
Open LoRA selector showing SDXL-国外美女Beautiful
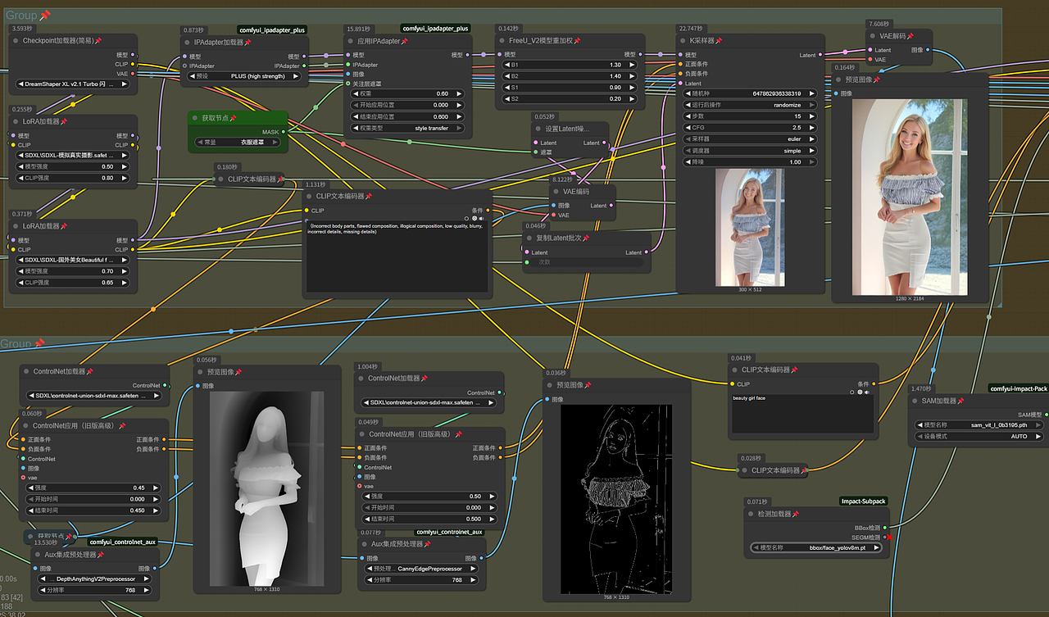73,260
